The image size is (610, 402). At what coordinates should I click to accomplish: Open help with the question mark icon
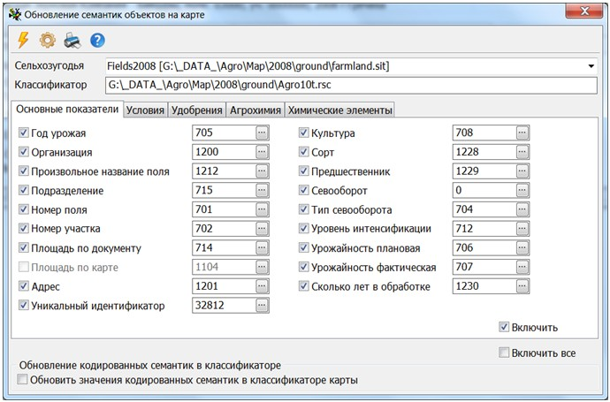97,41
